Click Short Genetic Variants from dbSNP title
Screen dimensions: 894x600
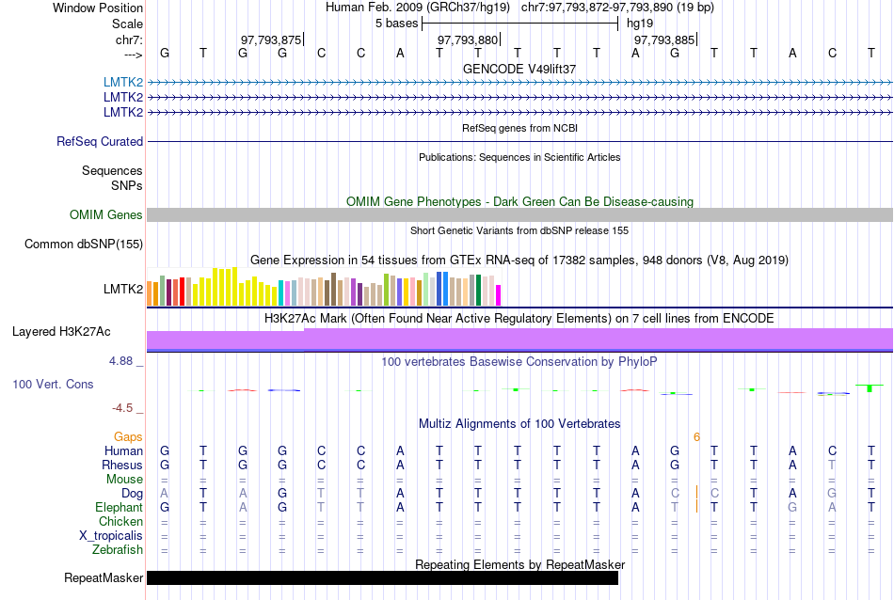519,230
